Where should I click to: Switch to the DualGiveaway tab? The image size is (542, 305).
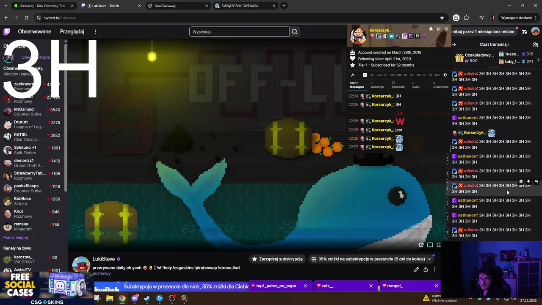pos(177,6)
